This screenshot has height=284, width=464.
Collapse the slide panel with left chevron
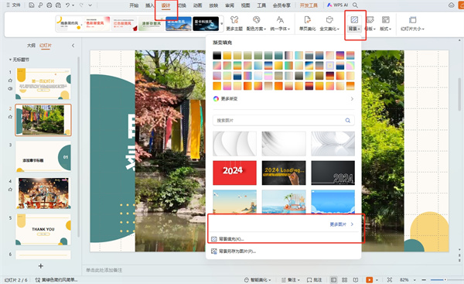73,46
